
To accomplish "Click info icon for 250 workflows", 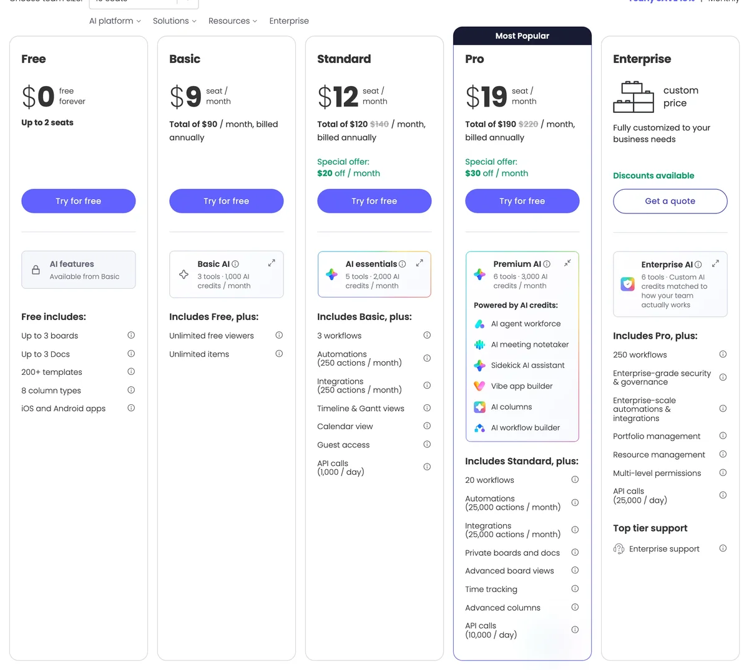I will [723, 354].
